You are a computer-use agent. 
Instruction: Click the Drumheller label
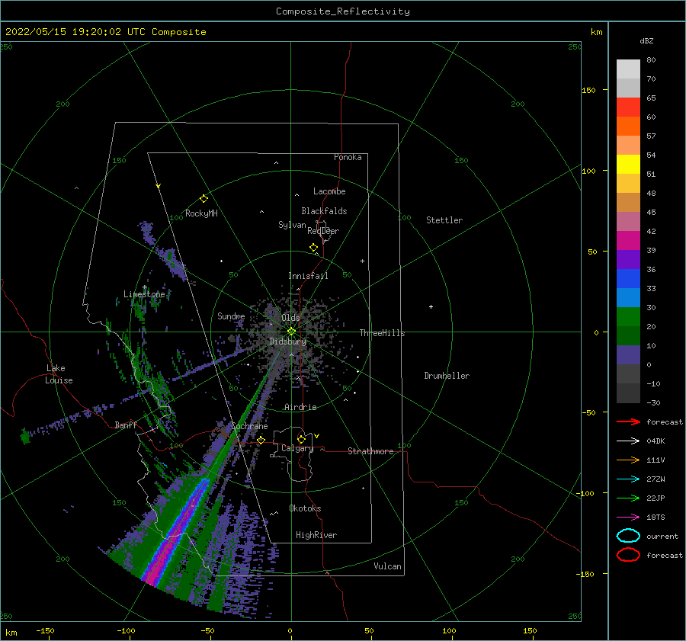click(447, 376)
